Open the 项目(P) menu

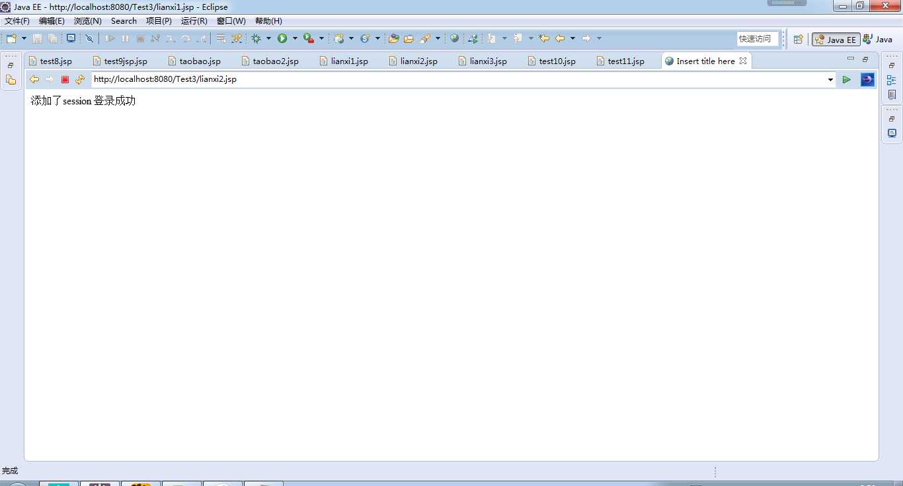coord(159,21)
